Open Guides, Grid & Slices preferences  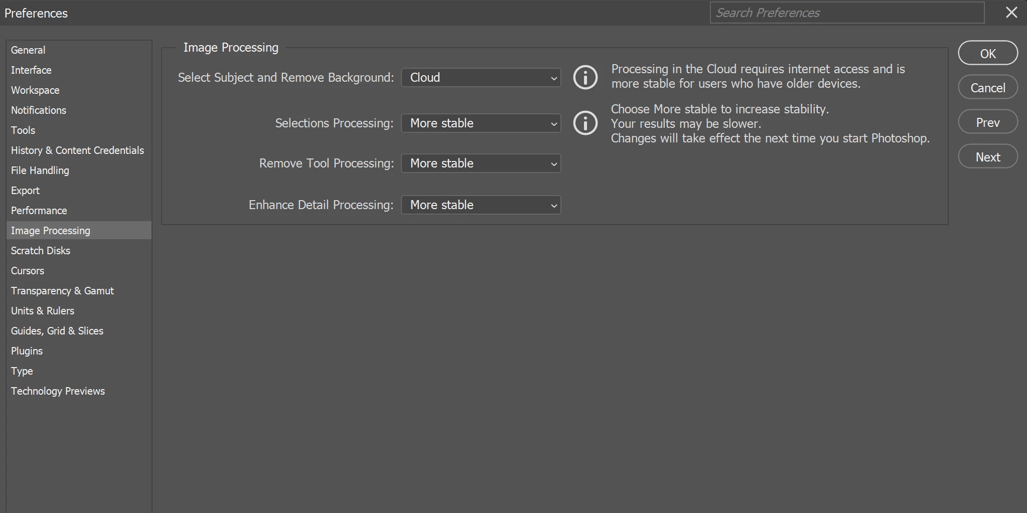coord(79,331)
